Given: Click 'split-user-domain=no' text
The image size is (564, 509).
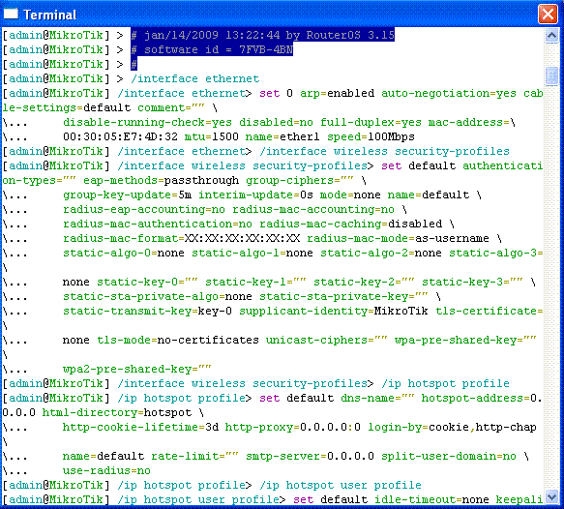Looking at the screenshot, I should (449, 456).
